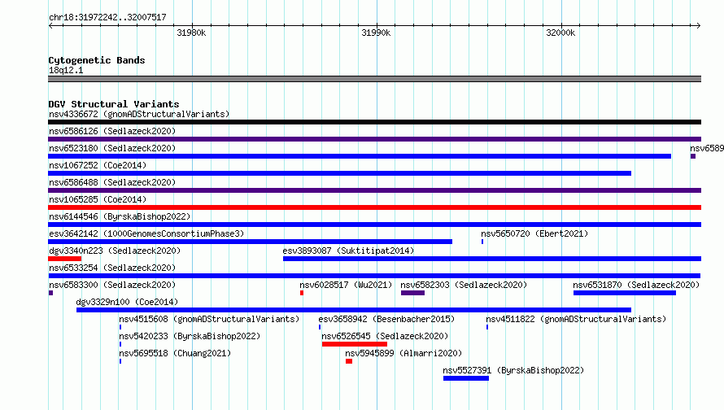Click the right arrow of the ruler
The width and height of the screenshot is (724, 410).
coord(699,25)
